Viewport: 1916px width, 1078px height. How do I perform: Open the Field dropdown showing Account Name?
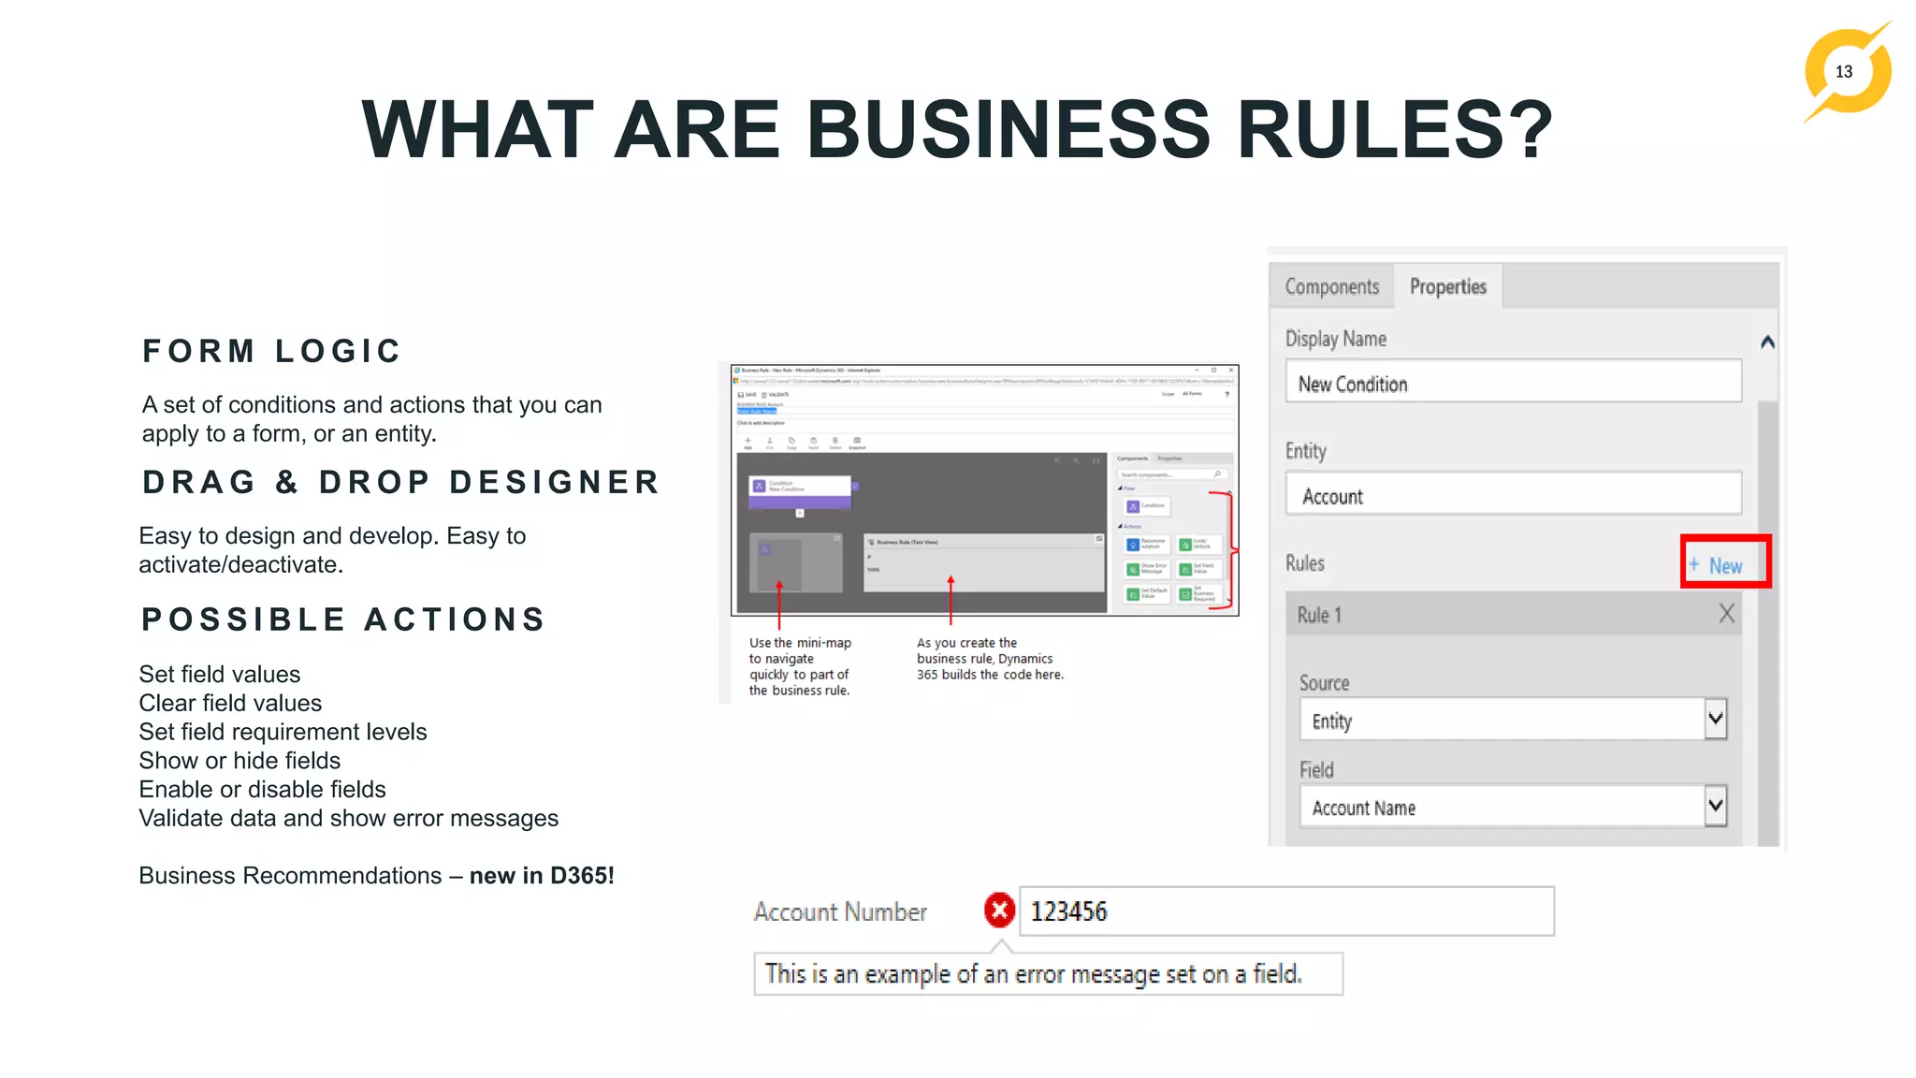click(x=1513, y=806)
